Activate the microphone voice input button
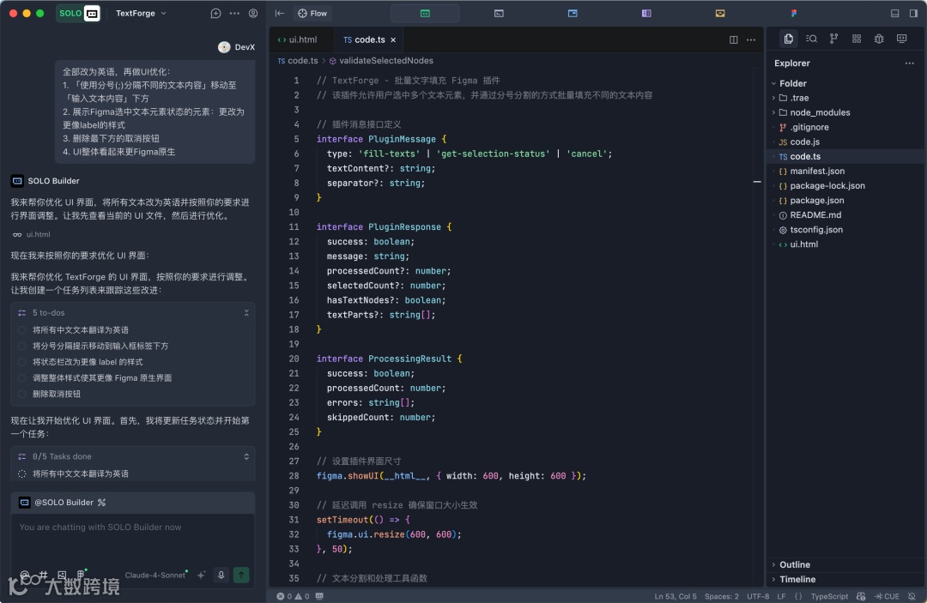This screenshot has height=603, width=927. pyautogui.click(x=221, y=576)
